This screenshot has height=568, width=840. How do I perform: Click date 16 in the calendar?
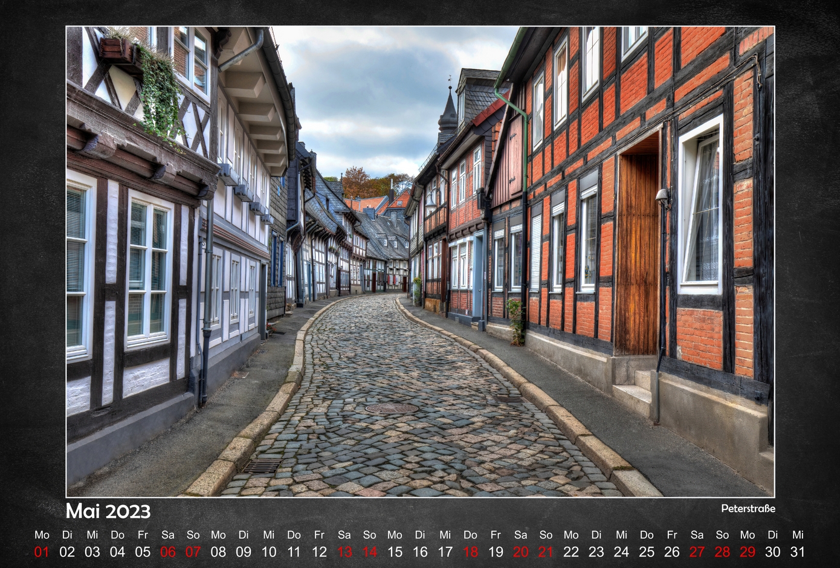pyautogui.click(x=420, y=552)
